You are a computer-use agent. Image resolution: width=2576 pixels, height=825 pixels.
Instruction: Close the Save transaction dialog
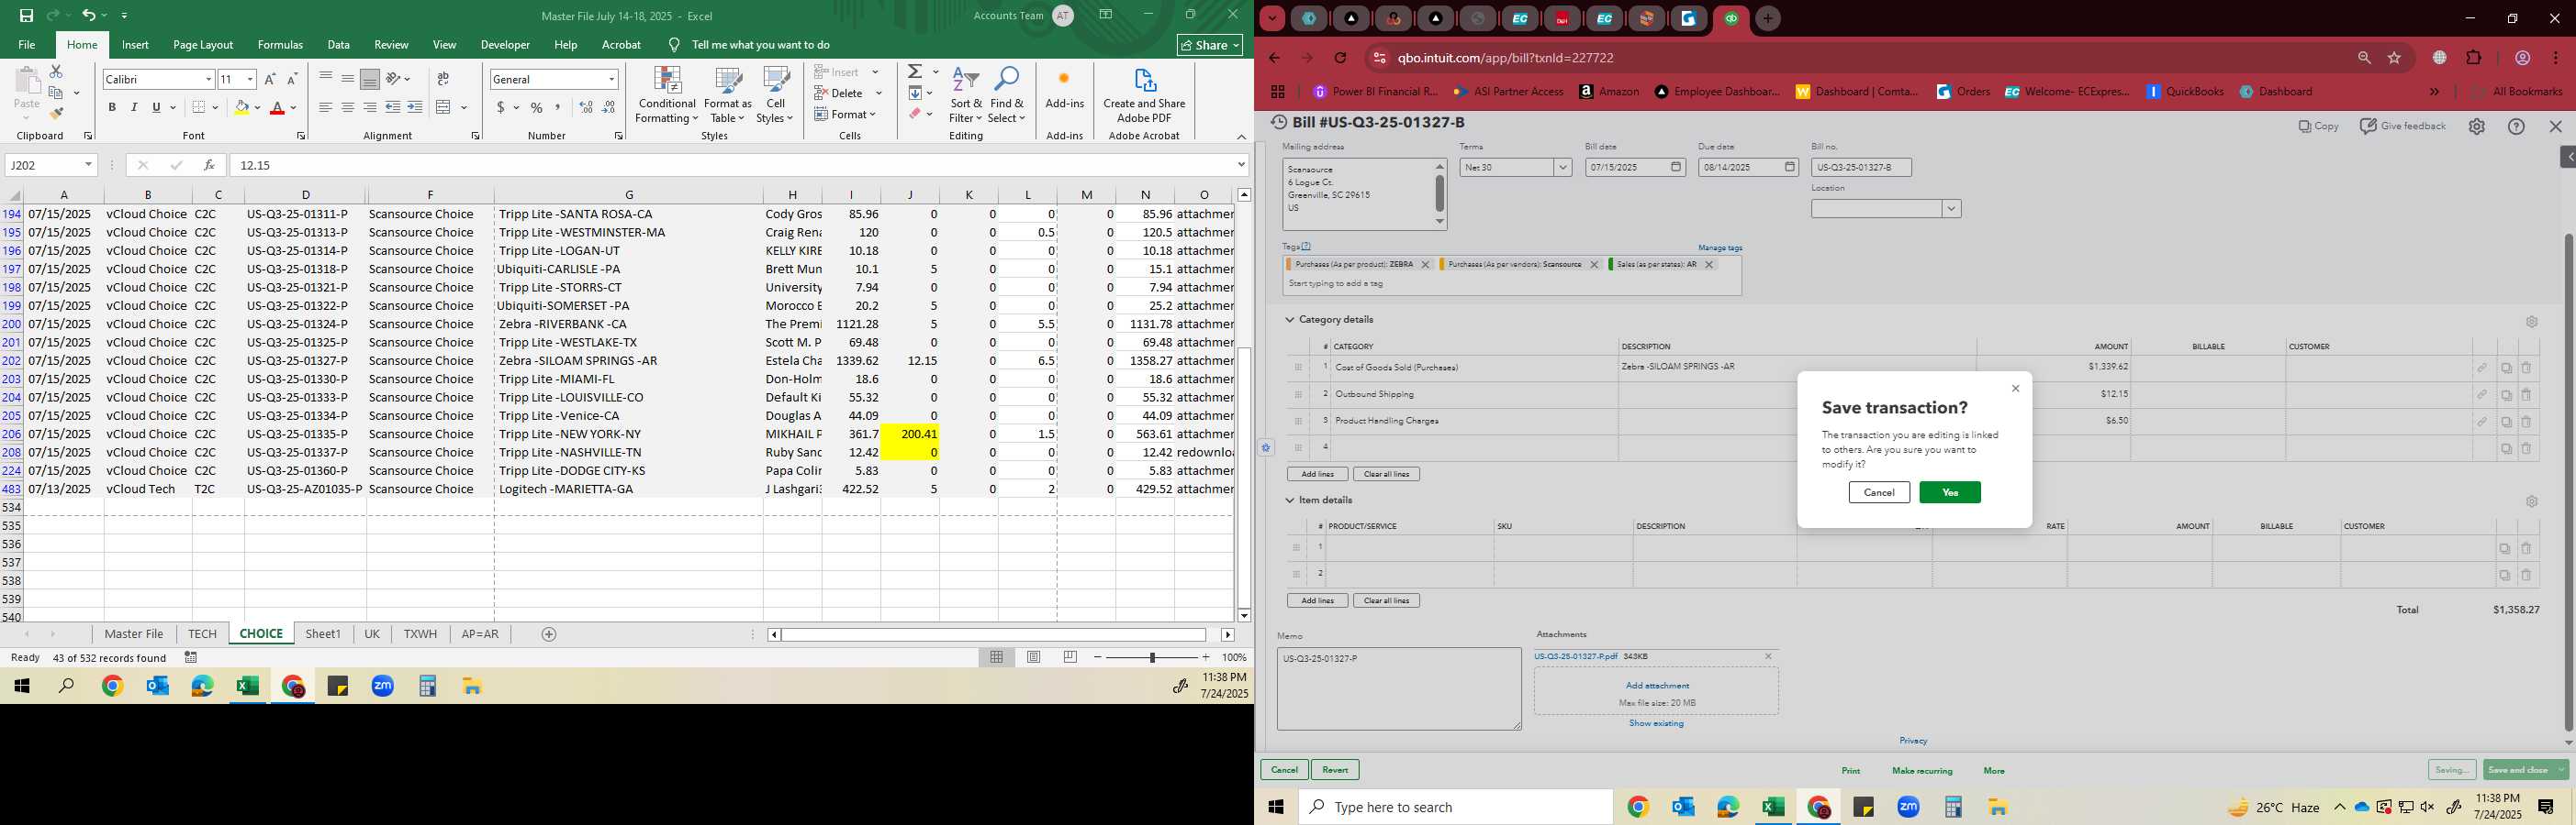coord(2015,389)
